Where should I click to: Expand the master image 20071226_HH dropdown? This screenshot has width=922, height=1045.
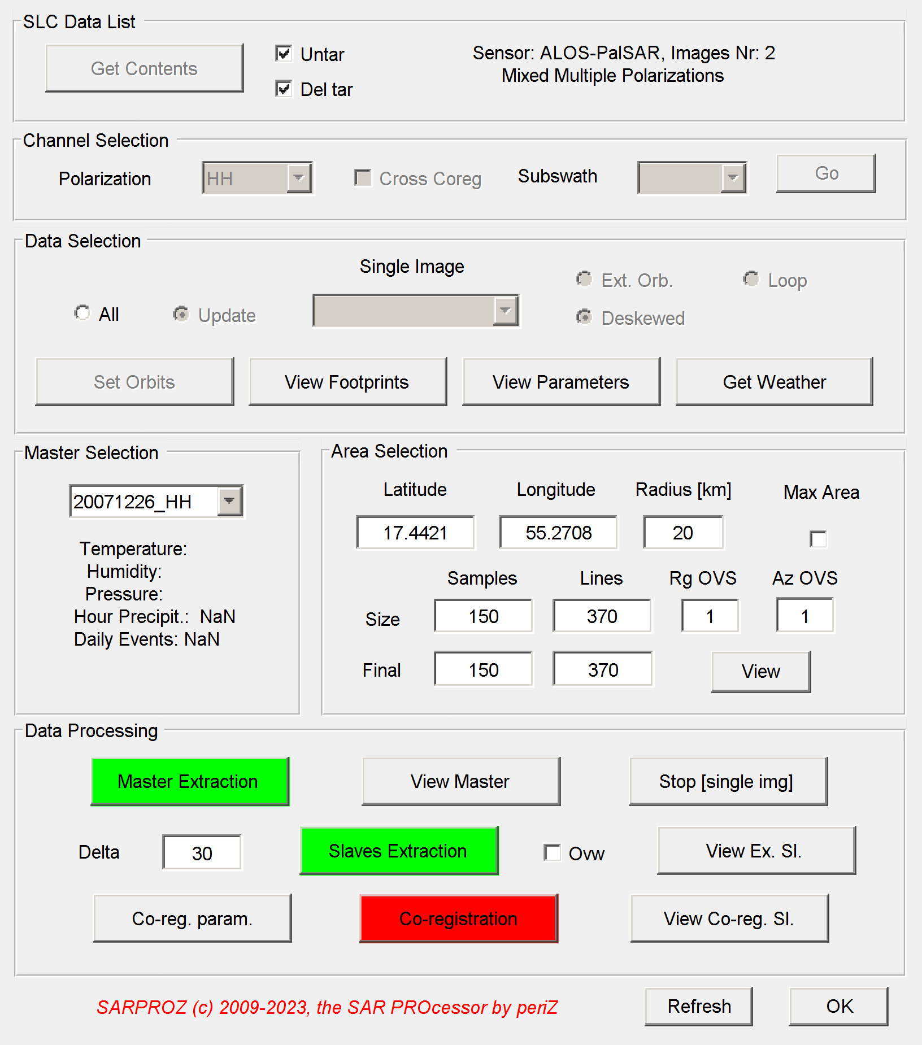tap(229, 501)
